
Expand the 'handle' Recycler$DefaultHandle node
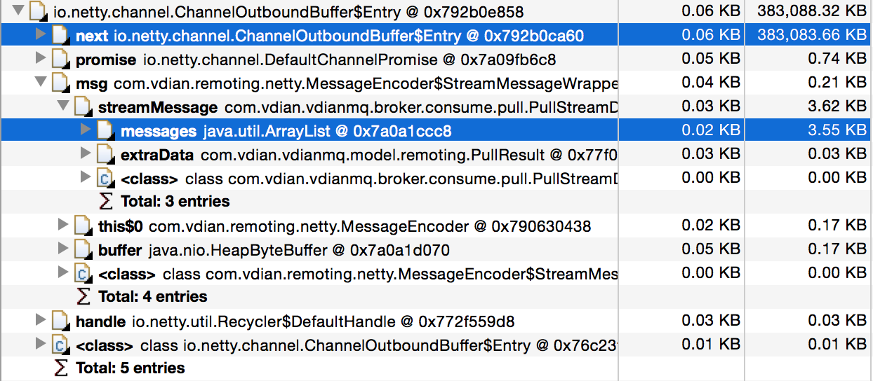[x=41, y=321]
